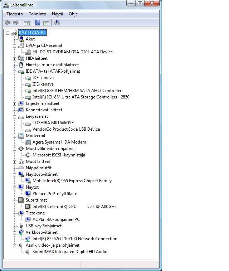
Task: Click the icon beside Muistivälineiden ohjaimet
Action: coord(21,149)
